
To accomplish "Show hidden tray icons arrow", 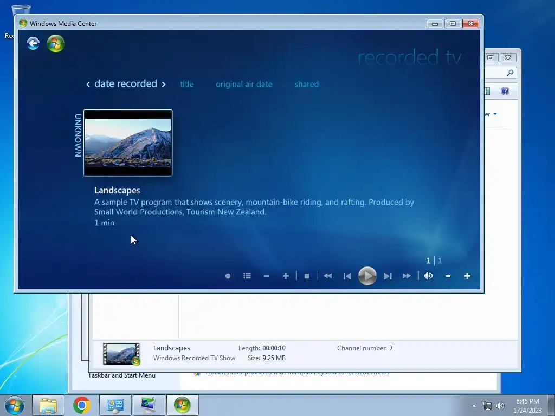I will tap(474, 406).
